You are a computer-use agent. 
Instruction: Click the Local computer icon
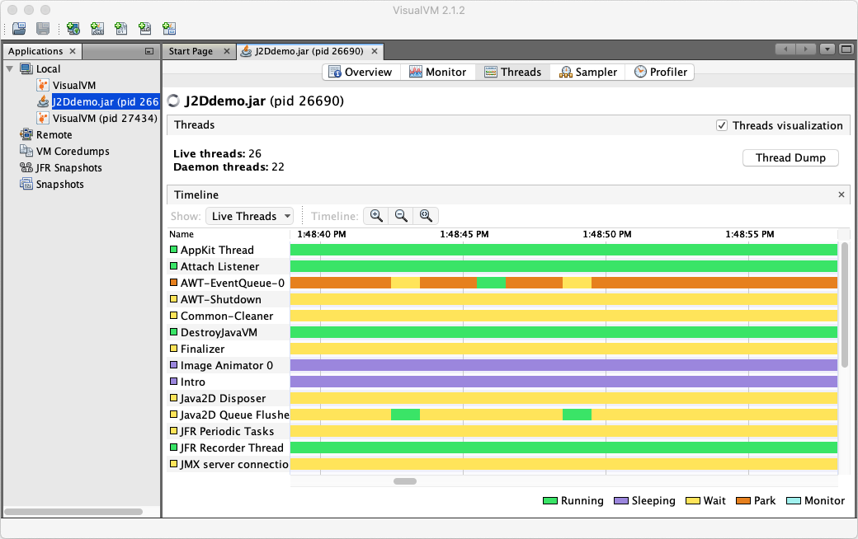(x=26, y=69)
